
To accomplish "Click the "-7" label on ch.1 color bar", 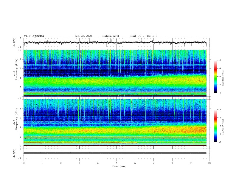I will coord(220,93).
